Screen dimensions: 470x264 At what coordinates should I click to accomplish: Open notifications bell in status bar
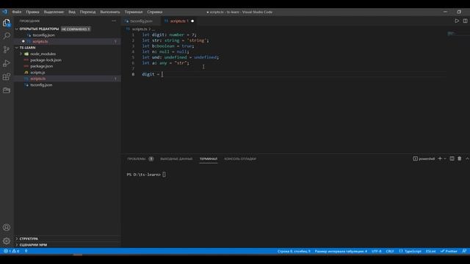click(464, 251)
